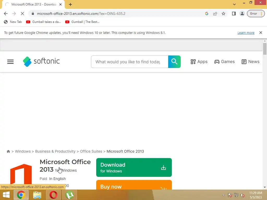Open a new browser tab
Screen dimensions: 267x200
[x=70, y=4]
